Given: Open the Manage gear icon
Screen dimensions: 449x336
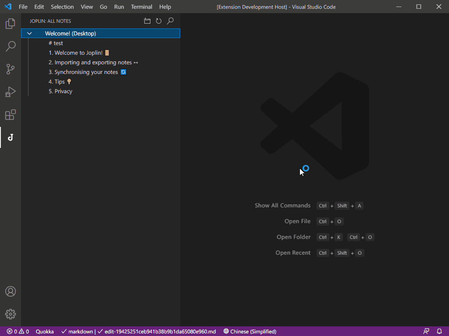Looking at the screenshot, I should point(11,314).
